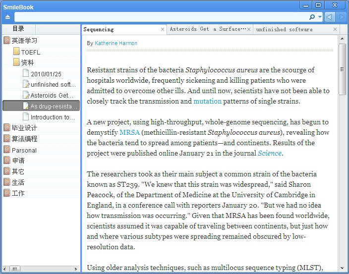
Task: Click the article scrollbar up arrow
Action: point(342,39)
